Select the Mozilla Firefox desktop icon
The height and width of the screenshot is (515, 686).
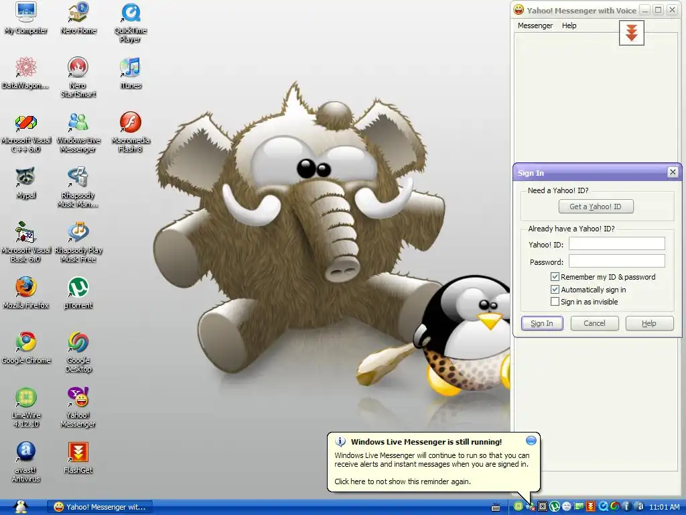tap(26, 292)
